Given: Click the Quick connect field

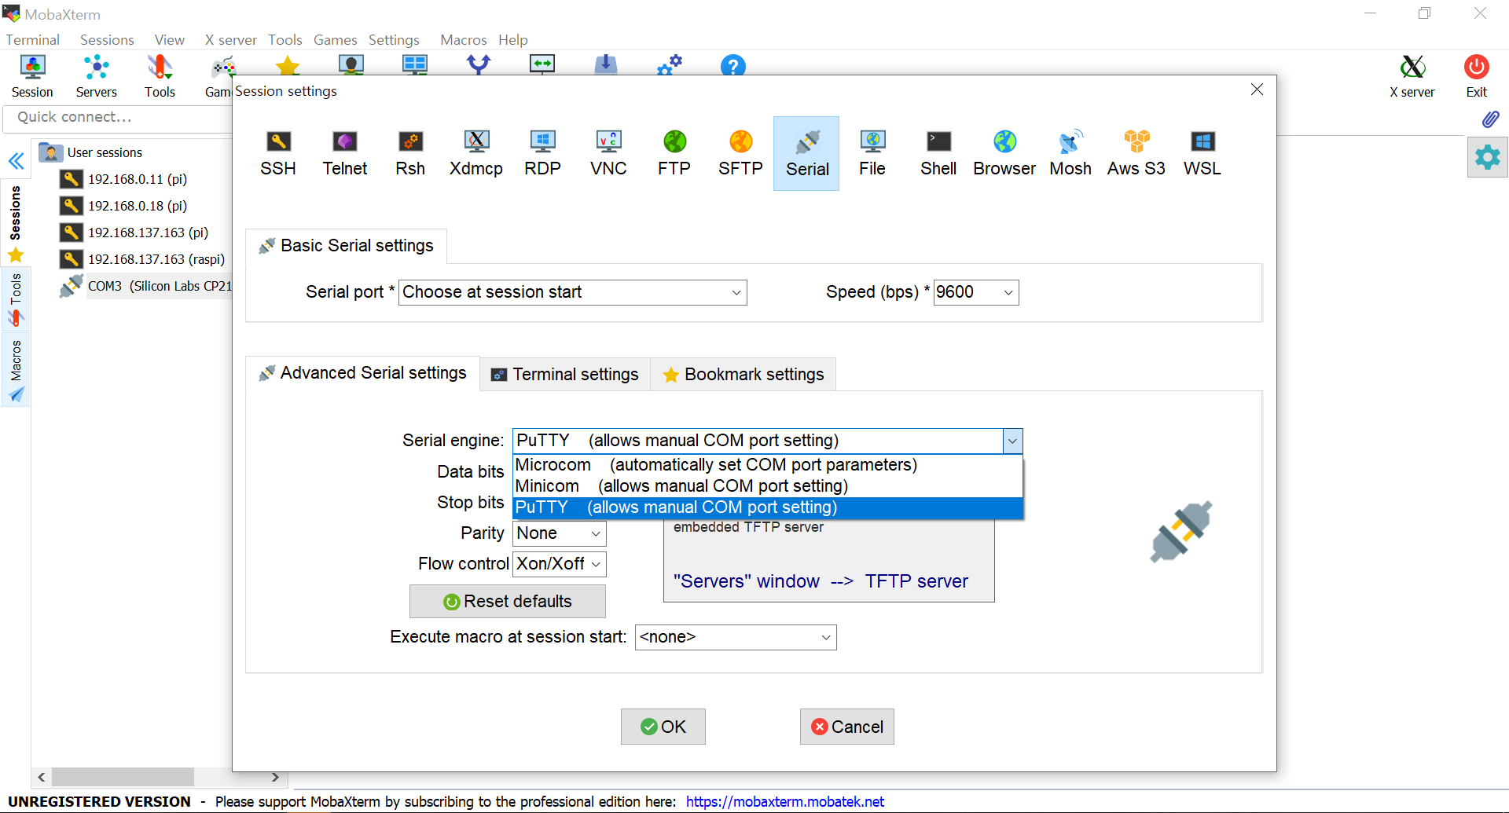Looking at the screenshot, I should 118,118.
